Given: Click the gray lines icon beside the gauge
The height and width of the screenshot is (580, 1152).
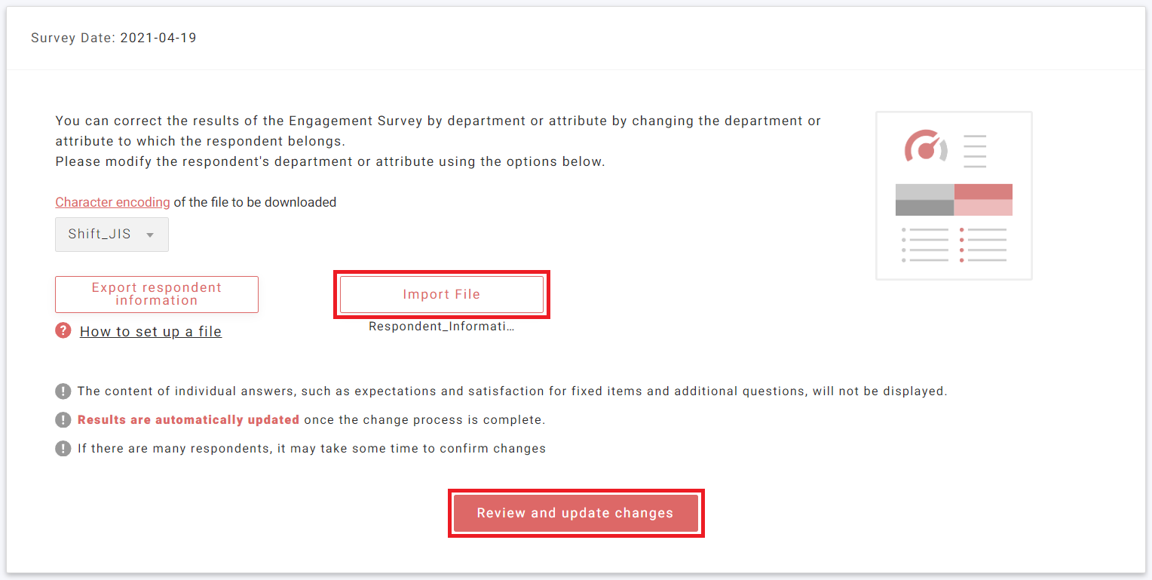Looking at the screenshot, I should point(975,151).
